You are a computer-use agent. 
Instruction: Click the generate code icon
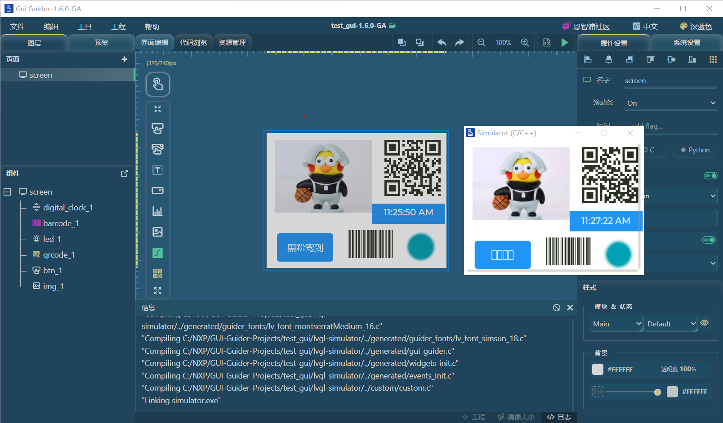[547, 42]
